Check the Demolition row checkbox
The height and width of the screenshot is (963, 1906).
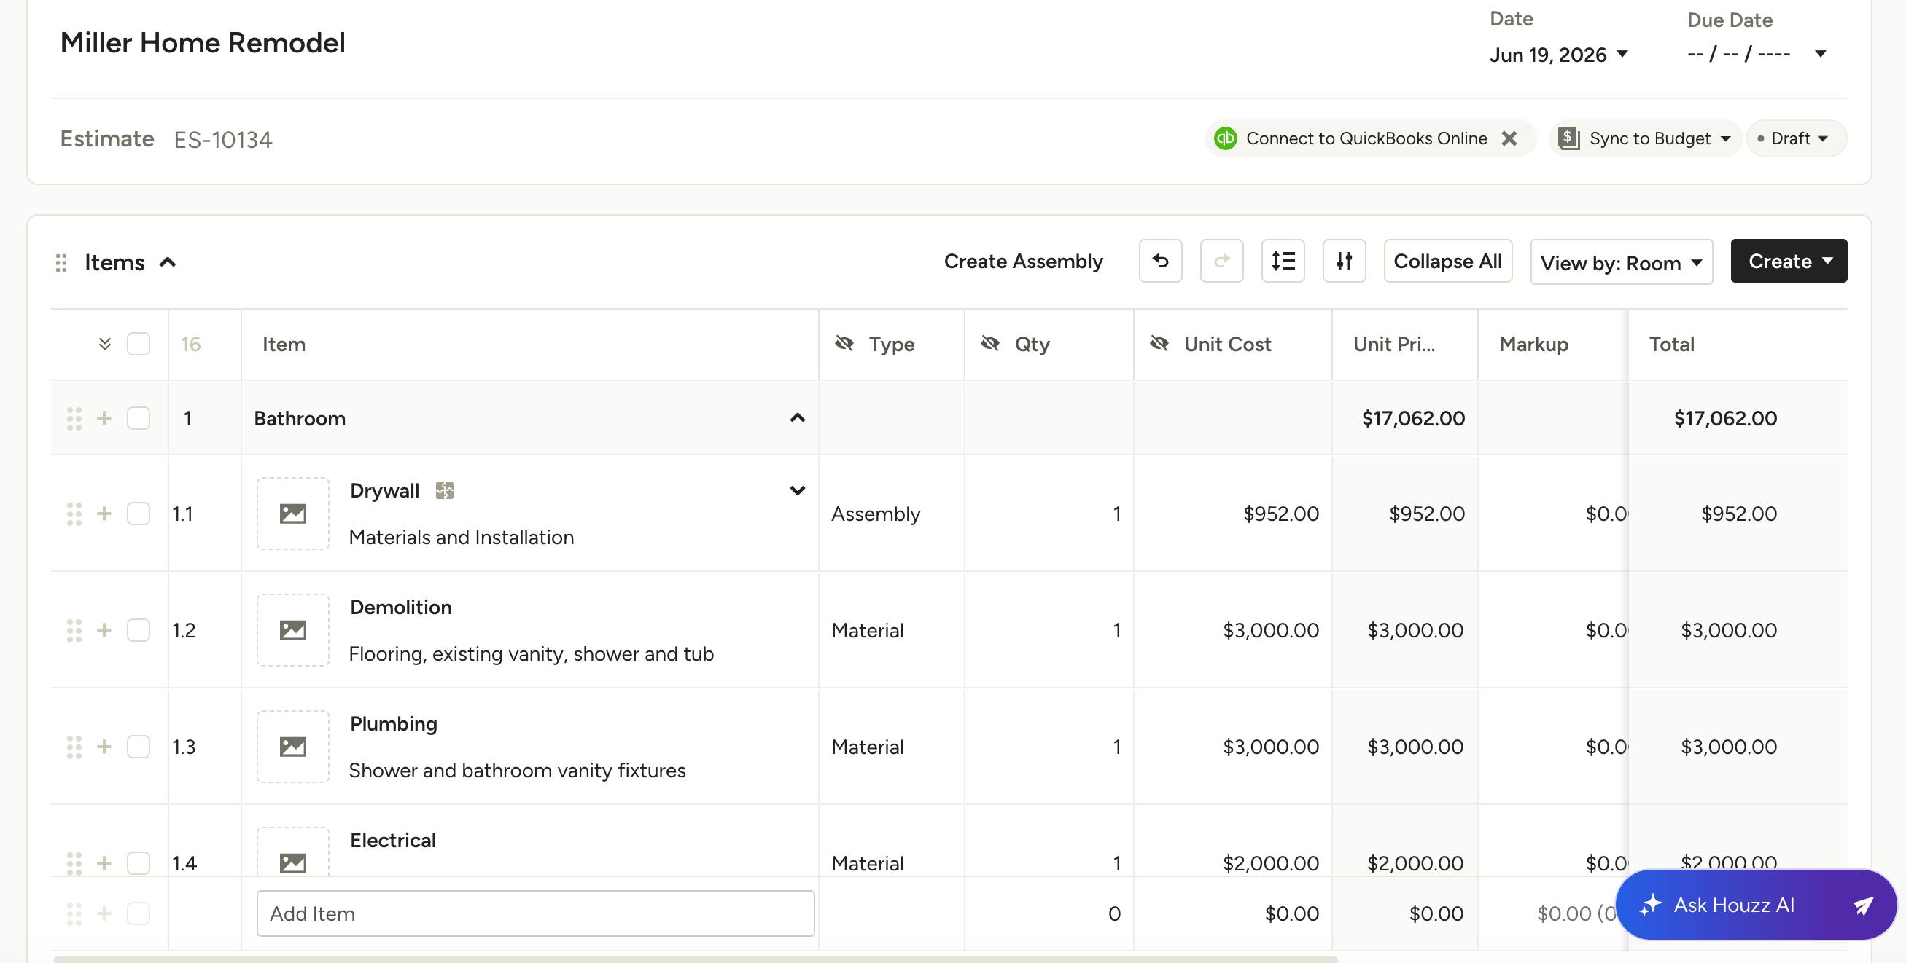click(x=139, y=630)
